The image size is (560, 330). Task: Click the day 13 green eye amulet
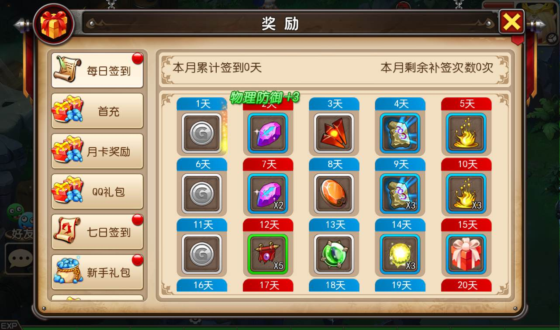334,254
